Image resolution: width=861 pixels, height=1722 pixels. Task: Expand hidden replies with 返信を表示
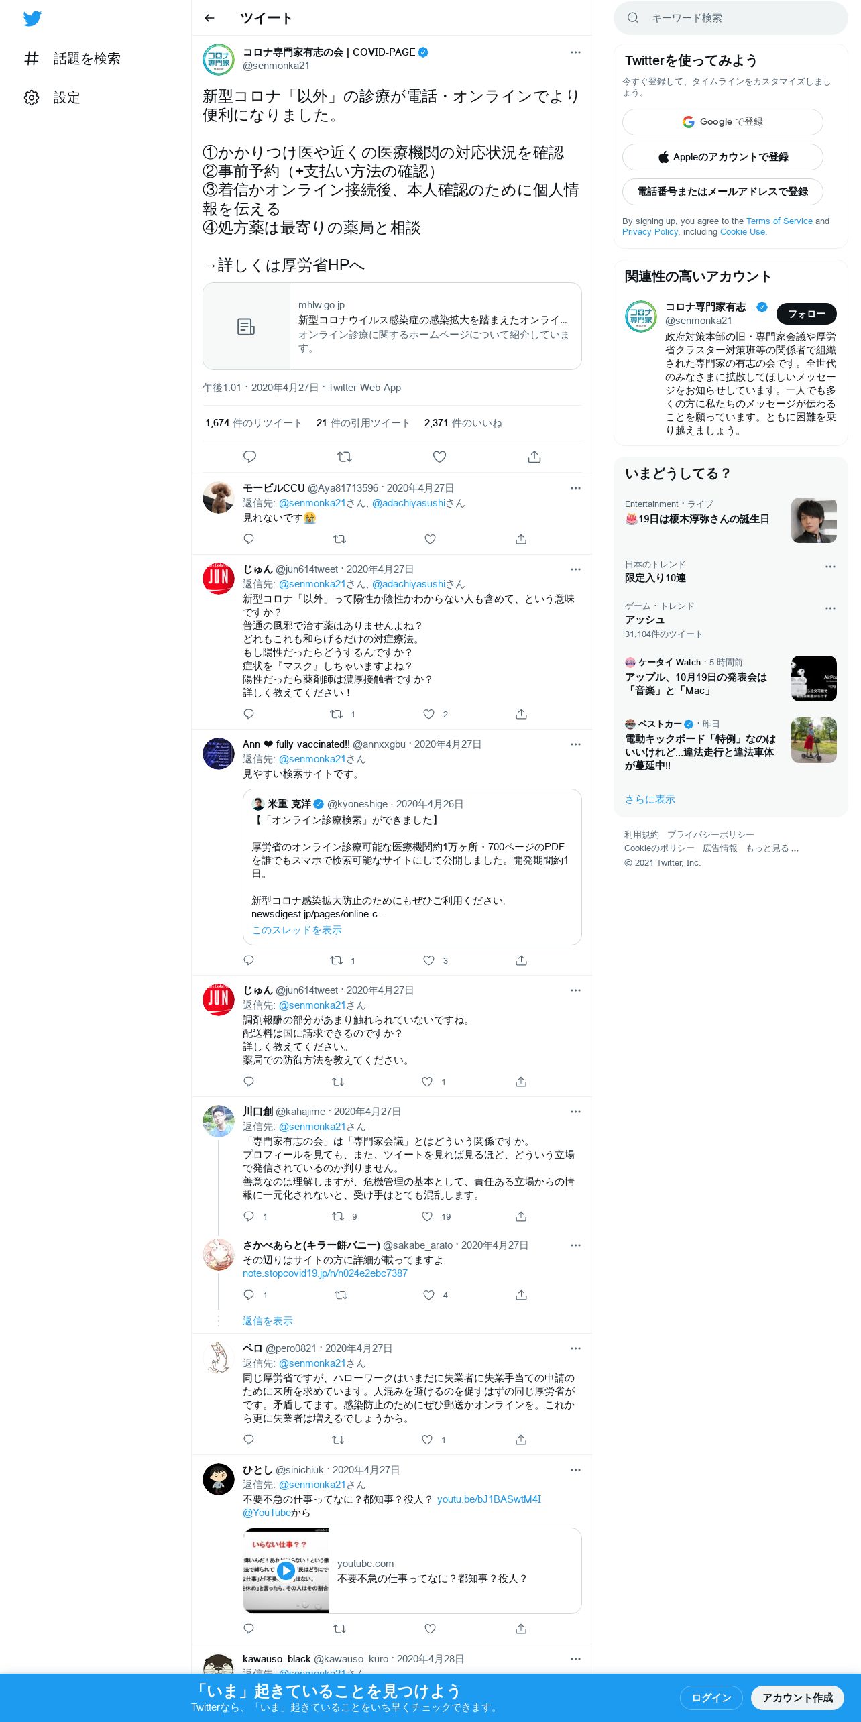click(x=268, y=1320)
